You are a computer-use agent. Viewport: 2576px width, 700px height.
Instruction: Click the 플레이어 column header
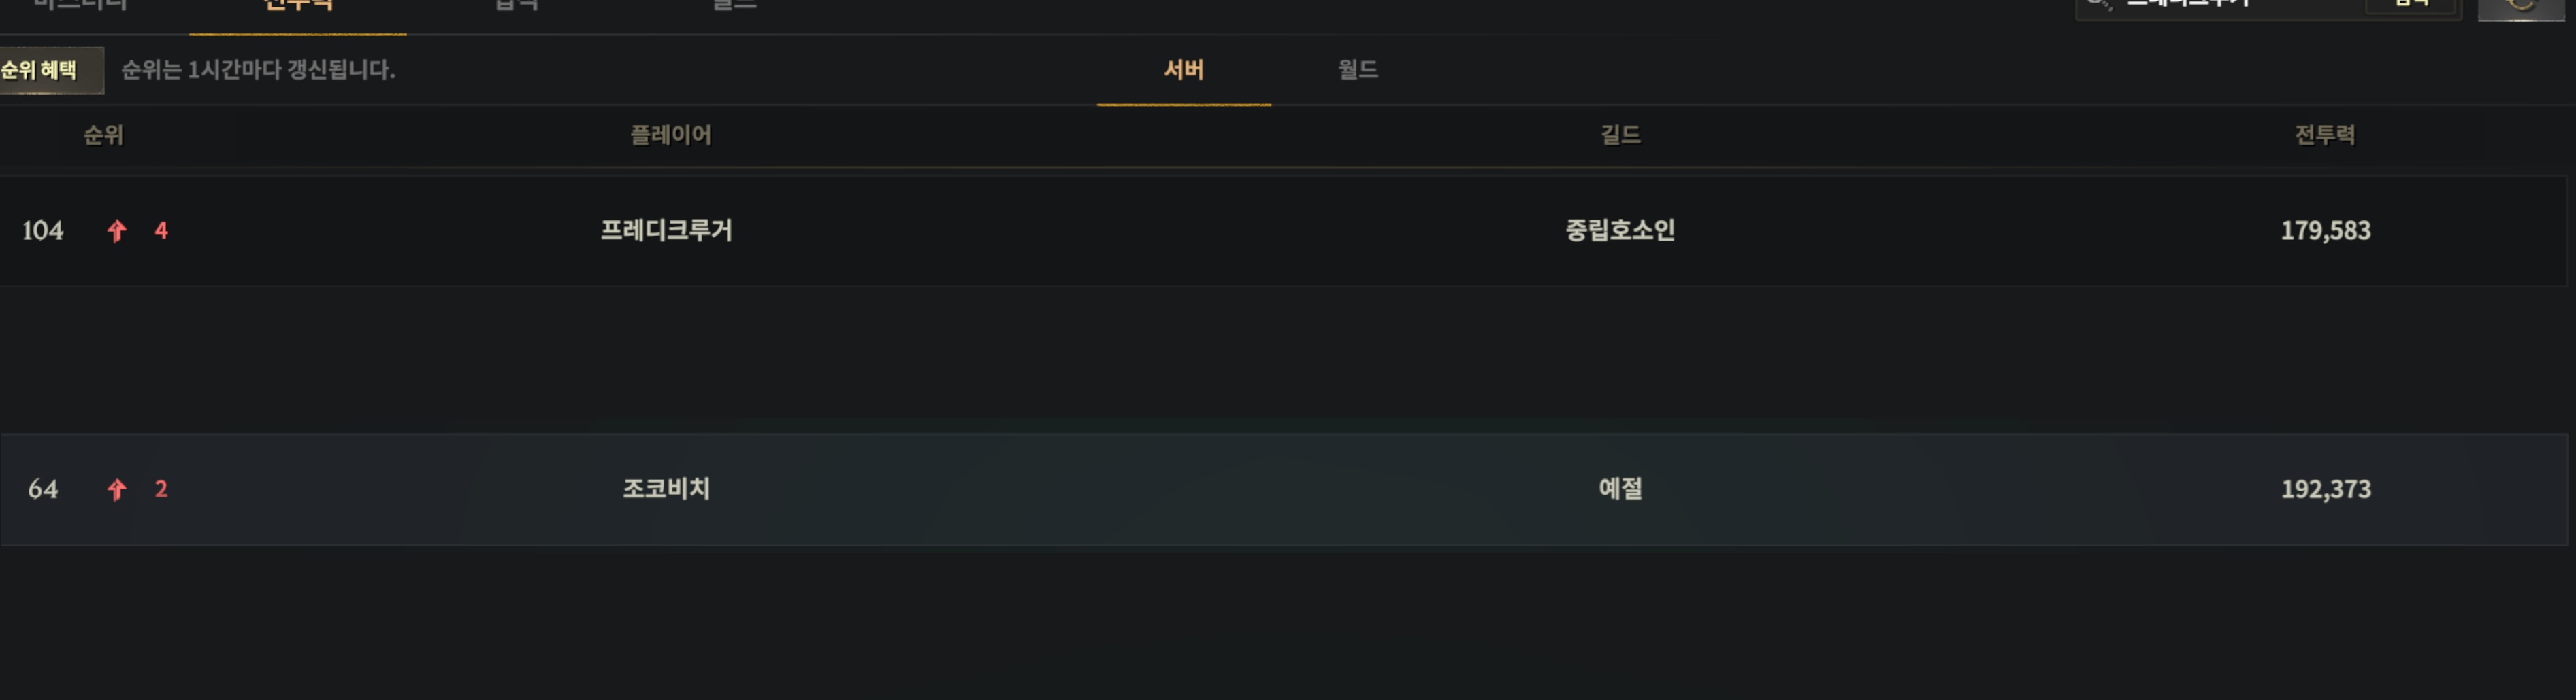670,135
